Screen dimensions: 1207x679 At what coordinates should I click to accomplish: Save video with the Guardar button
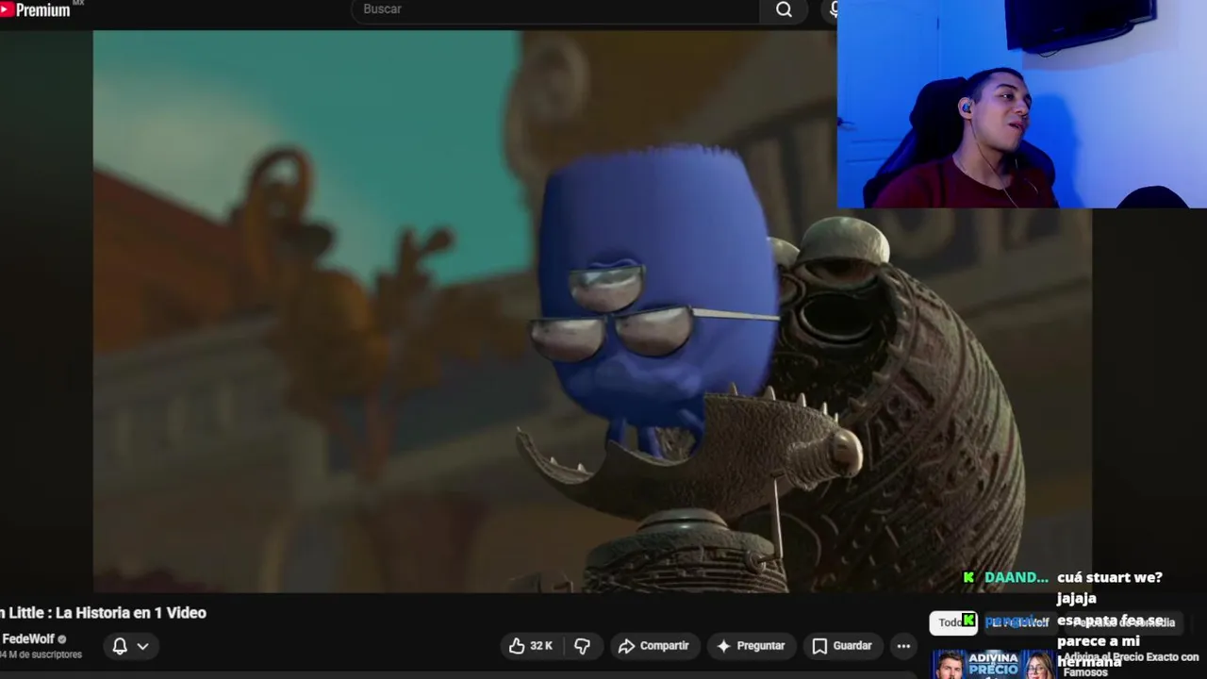coord(842,646)
